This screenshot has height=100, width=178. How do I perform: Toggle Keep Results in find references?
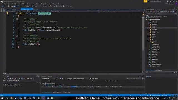pos(94,78)
